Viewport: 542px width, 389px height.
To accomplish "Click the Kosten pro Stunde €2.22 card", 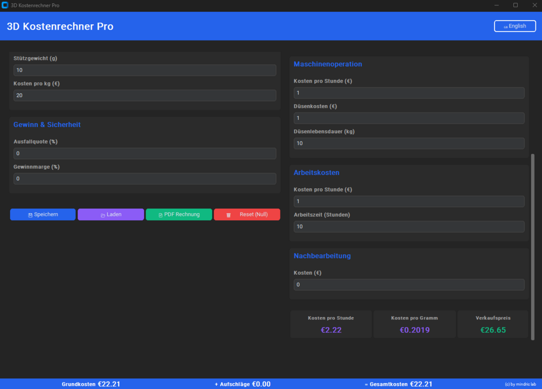I will coord(331,324).
